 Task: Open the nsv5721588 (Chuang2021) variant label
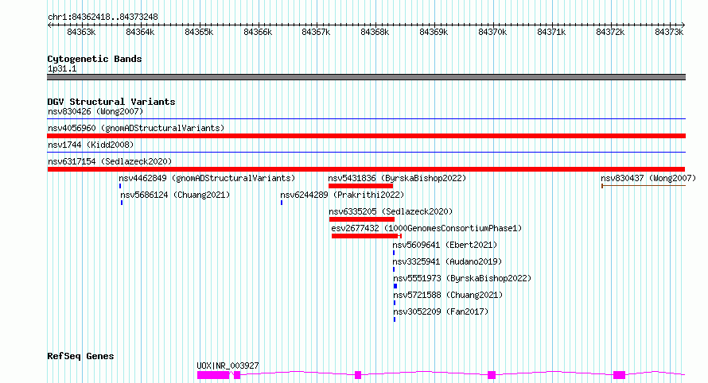(448, 295)
